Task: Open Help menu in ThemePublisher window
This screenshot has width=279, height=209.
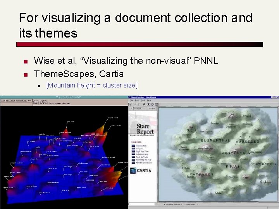Action: click(x=149, y=100)
